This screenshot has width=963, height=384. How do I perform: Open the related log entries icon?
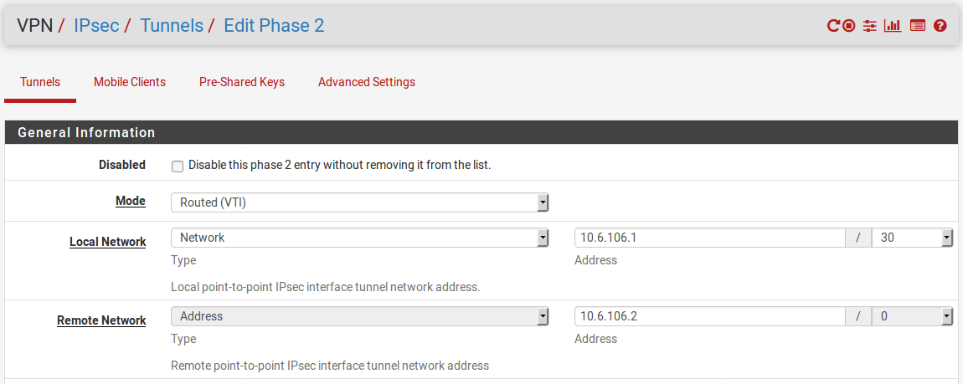[x=917, y=26]
